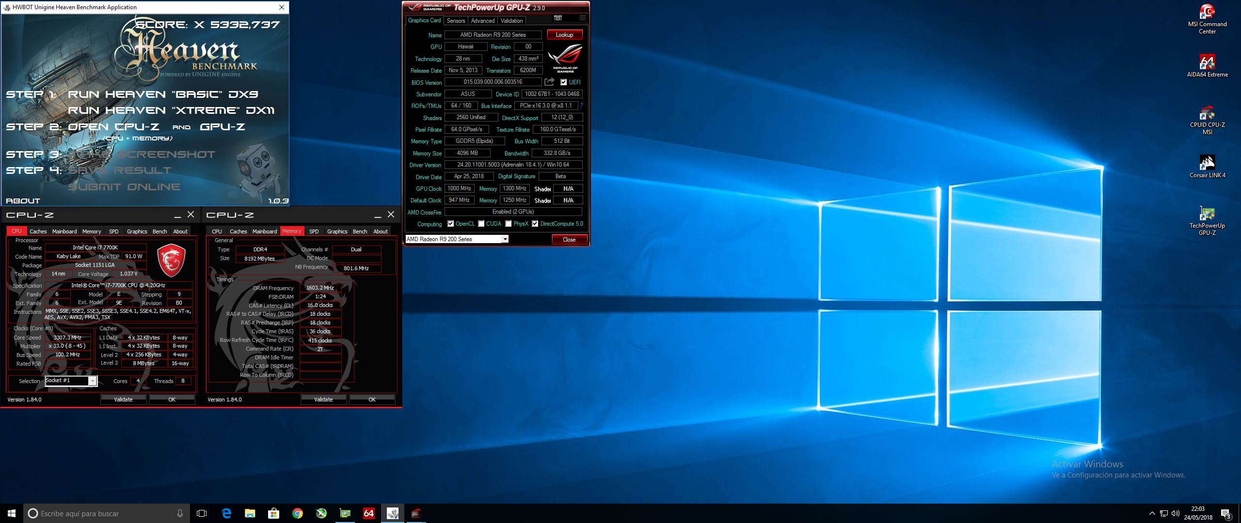Click the Windows Start button

pos(12,513)
